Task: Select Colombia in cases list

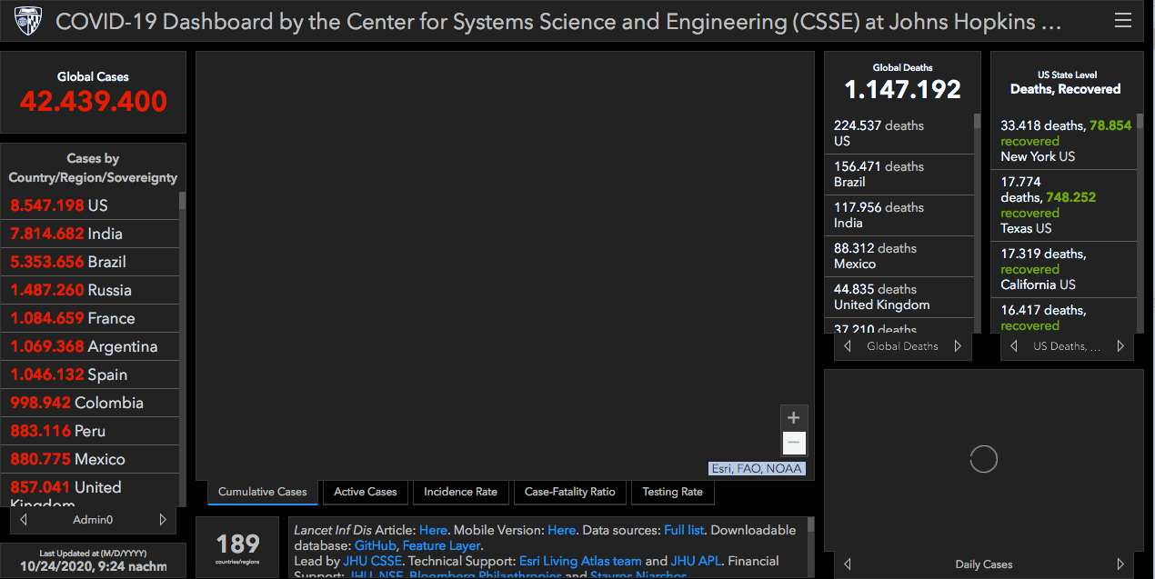Action: click(x=89, y=403)
